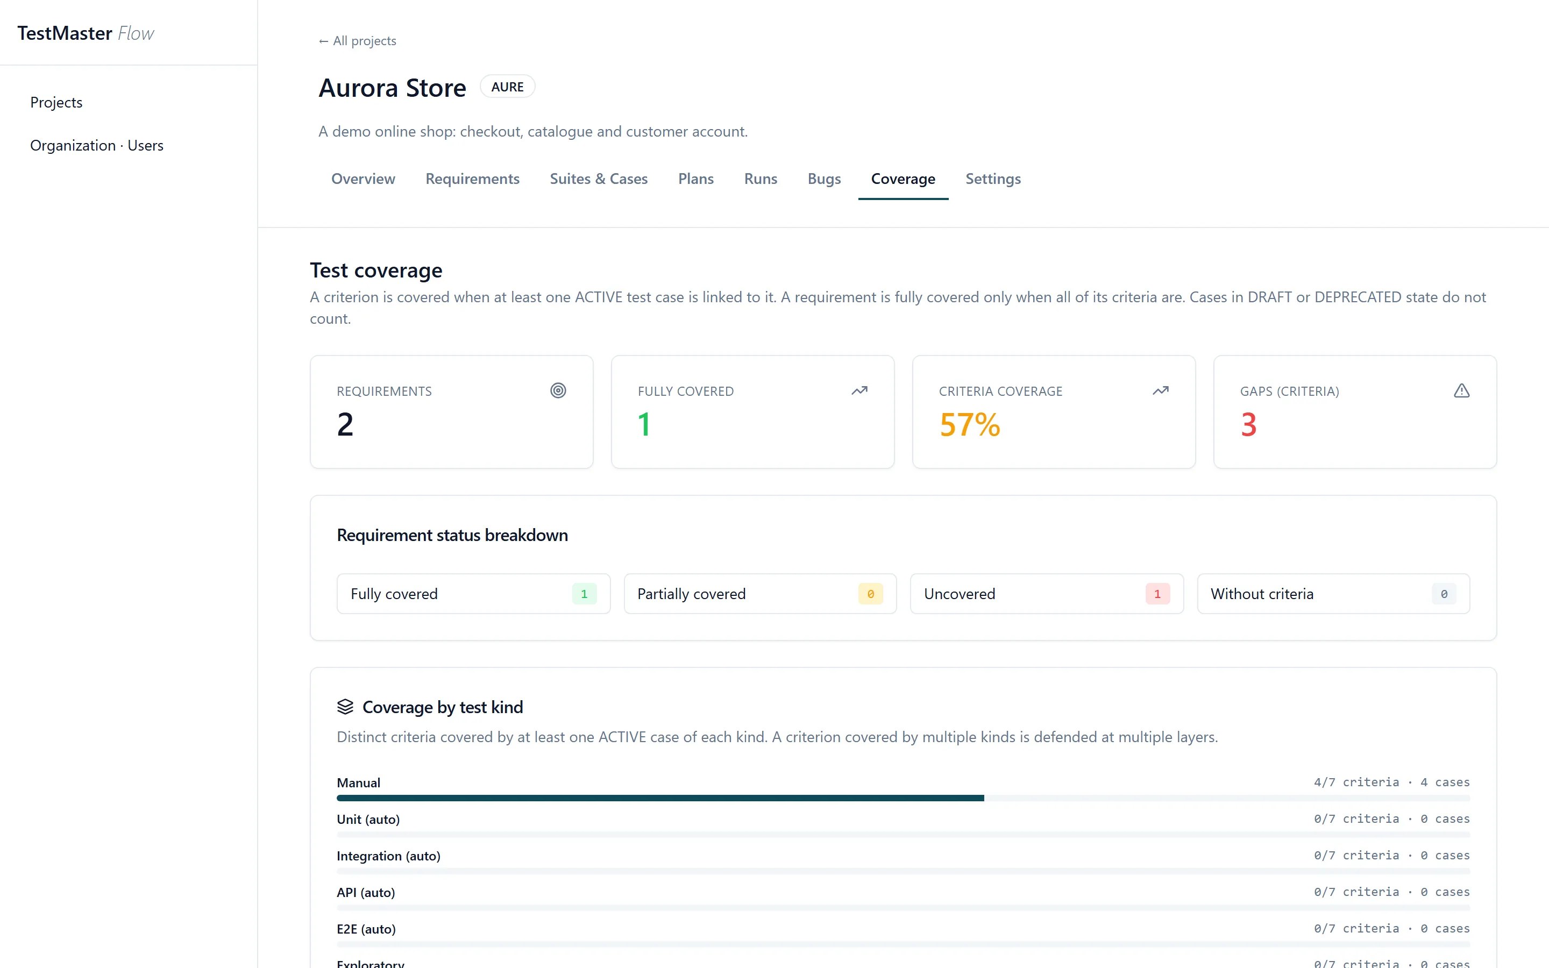Switch to the Bugs tab
The height and width of the screenshot is (968, 1549).
tap(824, 179)
